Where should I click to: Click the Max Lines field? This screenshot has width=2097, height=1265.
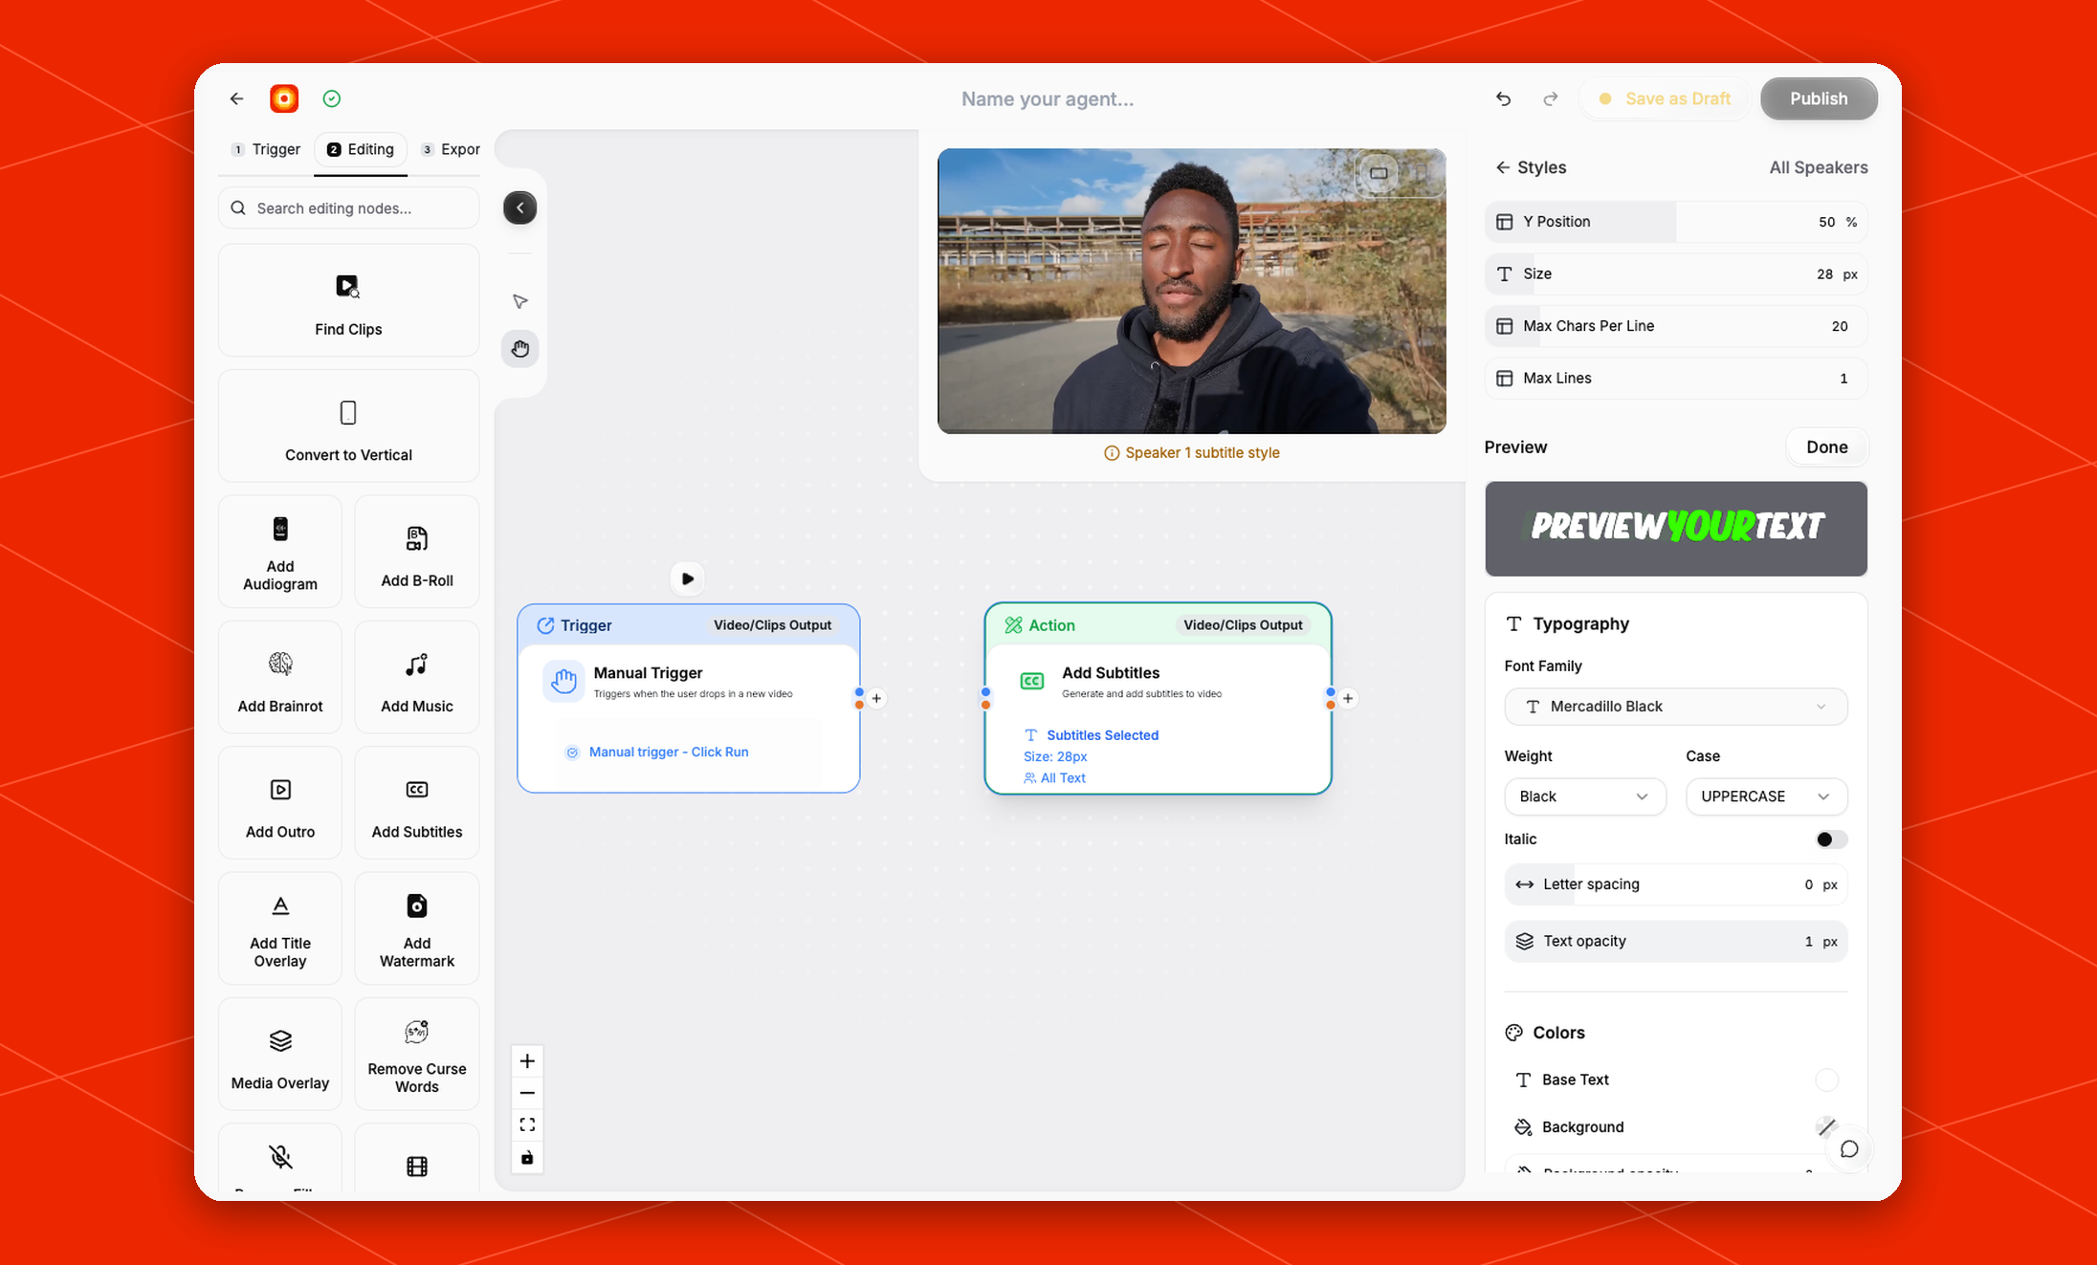pos(1675,379)
